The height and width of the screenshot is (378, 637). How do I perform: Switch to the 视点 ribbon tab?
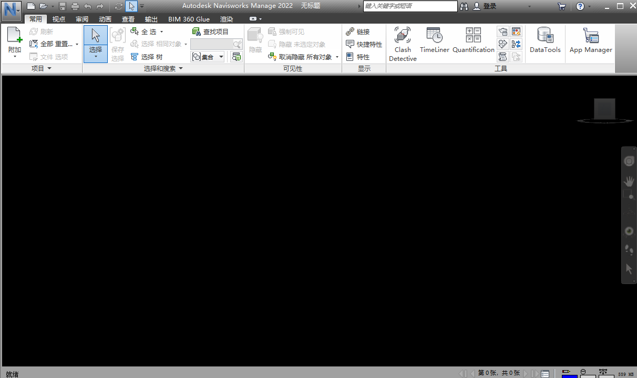coord(58,18)
